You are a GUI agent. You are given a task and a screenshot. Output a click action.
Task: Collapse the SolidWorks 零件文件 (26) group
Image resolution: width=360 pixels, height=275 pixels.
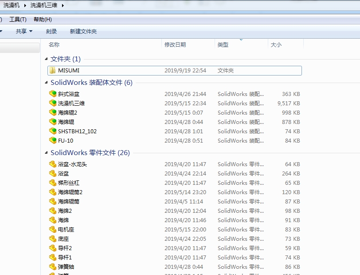(46, 152)
